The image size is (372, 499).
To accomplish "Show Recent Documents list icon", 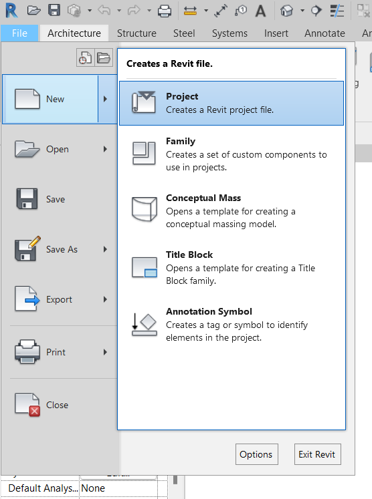I will 85,57.
